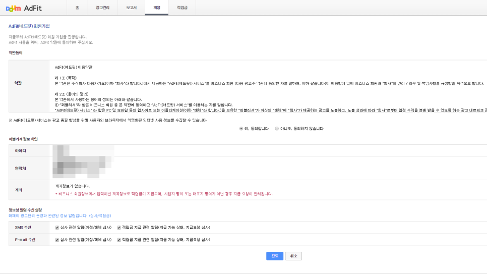The image size is (487, 274).
Task: Click the '퍼블리셔 정보 확인' heading
Action: tap(23, 139)
